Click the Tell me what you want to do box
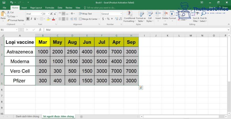 [x=100, y=8]
